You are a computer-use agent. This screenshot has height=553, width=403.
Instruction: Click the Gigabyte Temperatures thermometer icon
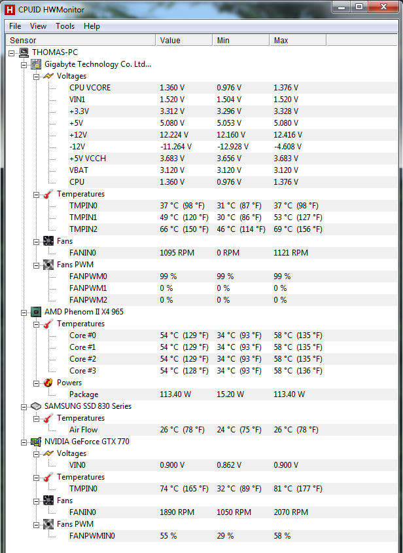click(x=48, y=194)
